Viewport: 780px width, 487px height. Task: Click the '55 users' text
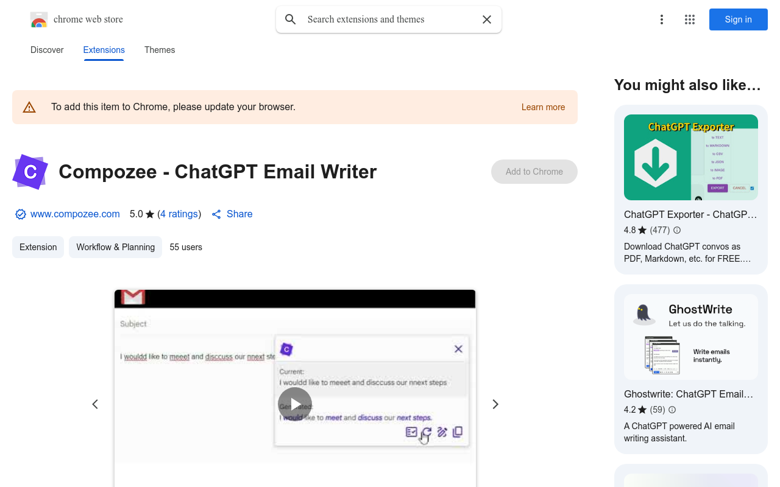point(186,247)
